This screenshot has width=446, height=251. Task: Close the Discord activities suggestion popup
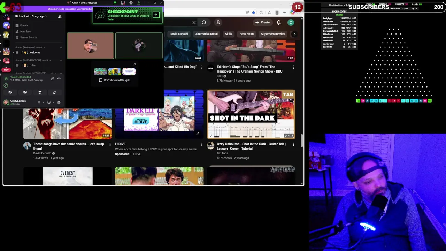pos(135,64)
